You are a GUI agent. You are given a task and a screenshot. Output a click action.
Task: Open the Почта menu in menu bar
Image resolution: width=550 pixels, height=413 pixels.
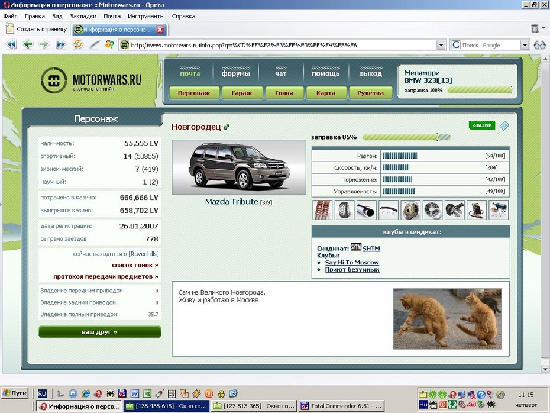[x=112, y=16]
